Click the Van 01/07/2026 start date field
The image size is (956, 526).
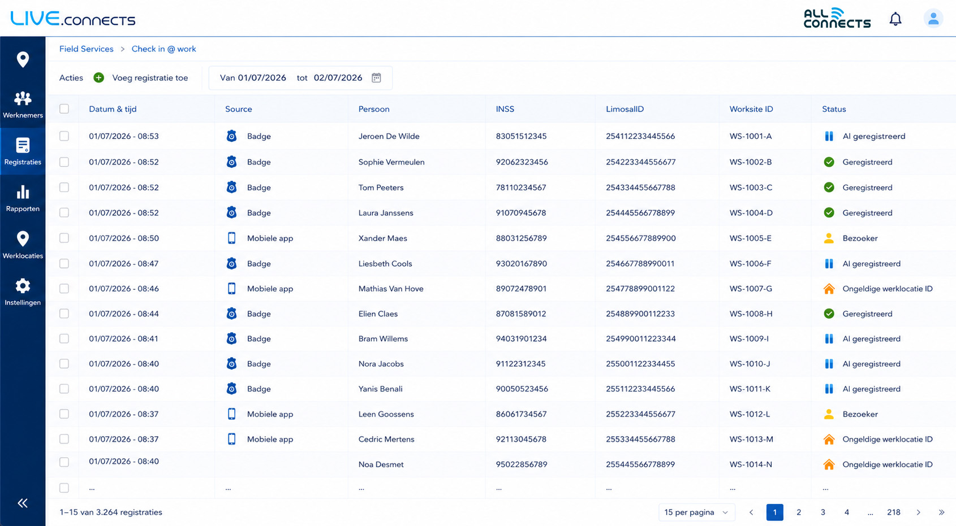(x=253, y=78)
